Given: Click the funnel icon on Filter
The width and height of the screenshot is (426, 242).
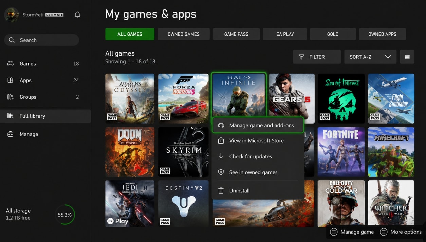Looking at the screenshot, I should 301,57.
